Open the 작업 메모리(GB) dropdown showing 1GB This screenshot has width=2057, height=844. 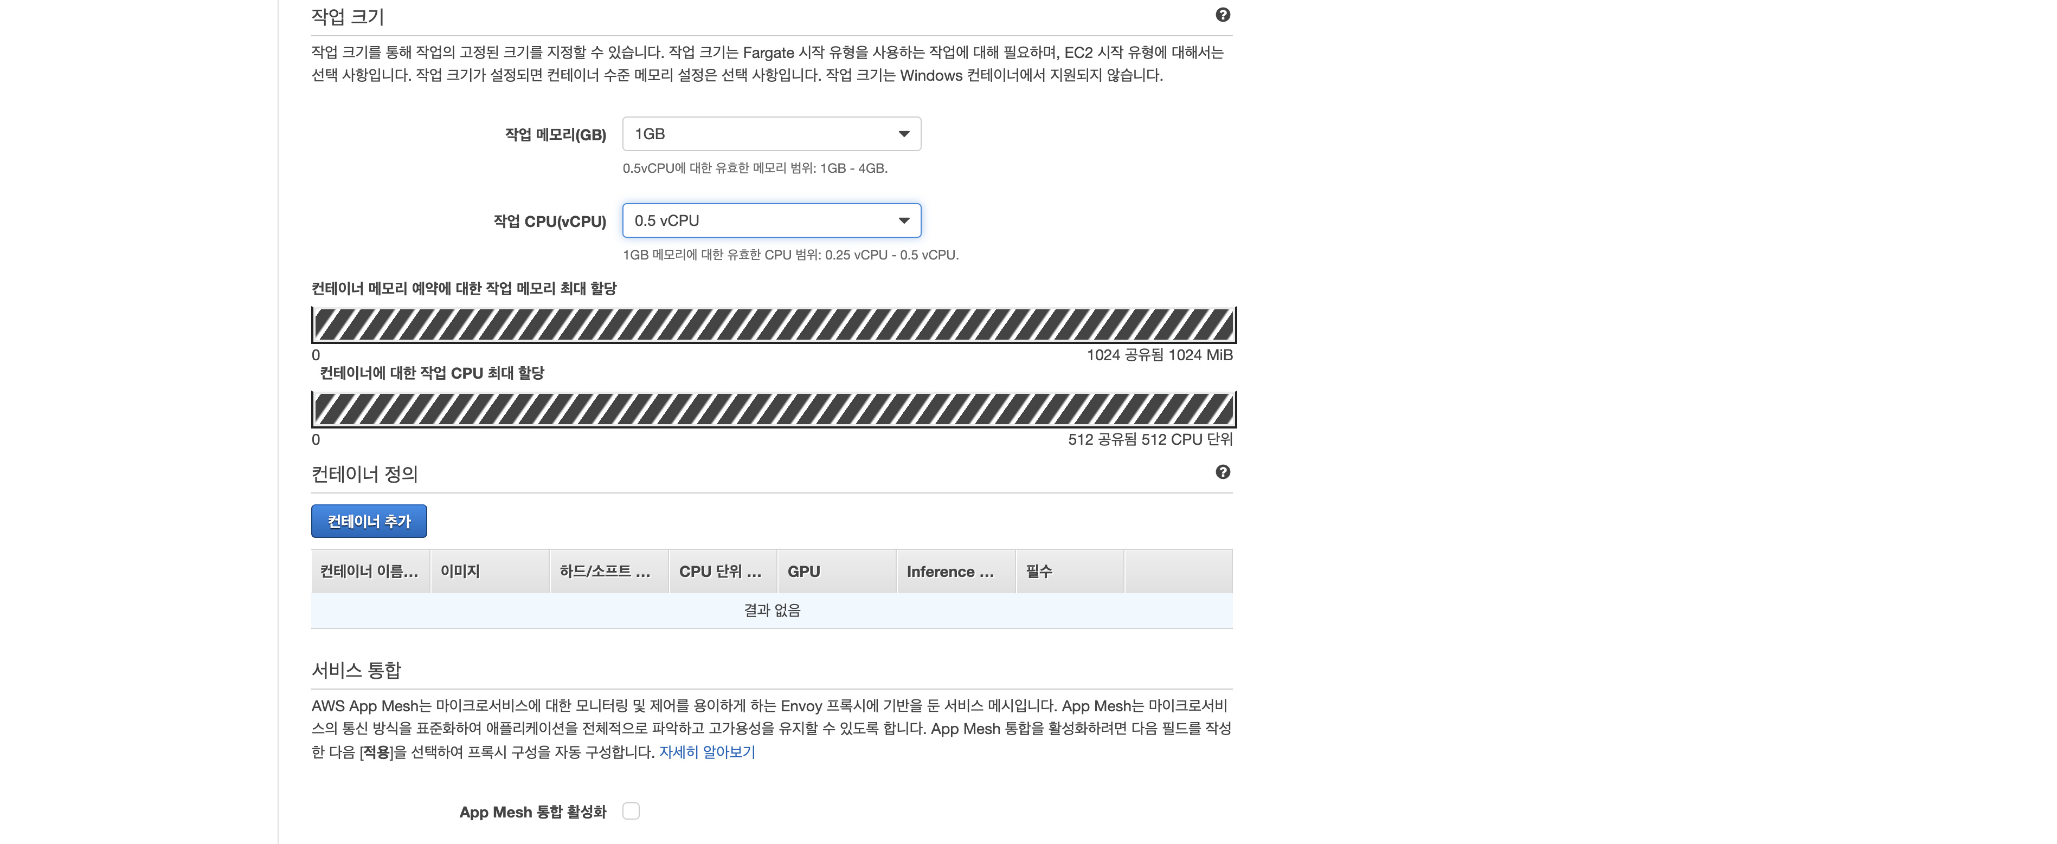coord(772,134)
